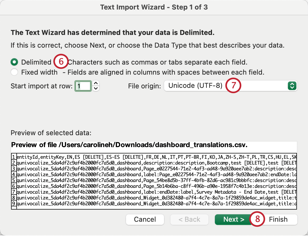Select the Fixed width data type option
The image size is (308, 236).
14,72
